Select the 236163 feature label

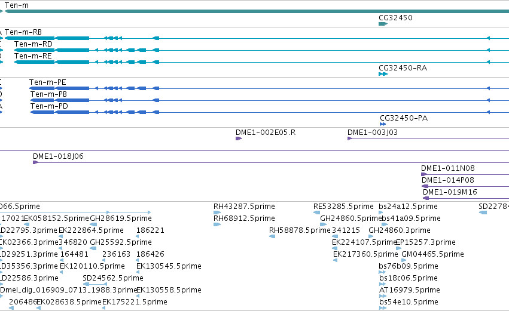click(116, 255)
